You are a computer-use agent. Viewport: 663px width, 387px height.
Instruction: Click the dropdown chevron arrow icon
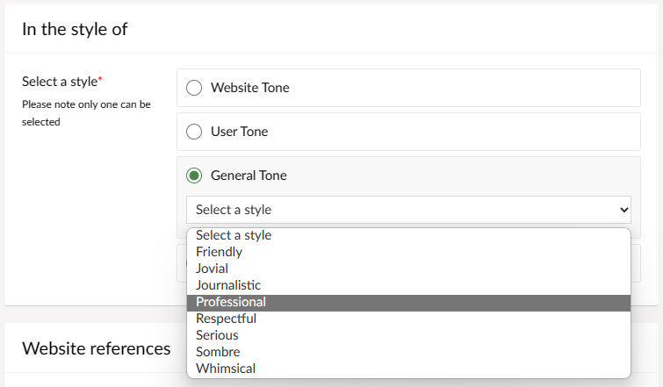pos(623,210)
